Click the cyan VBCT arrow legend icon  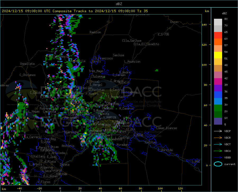click(218, 144)
